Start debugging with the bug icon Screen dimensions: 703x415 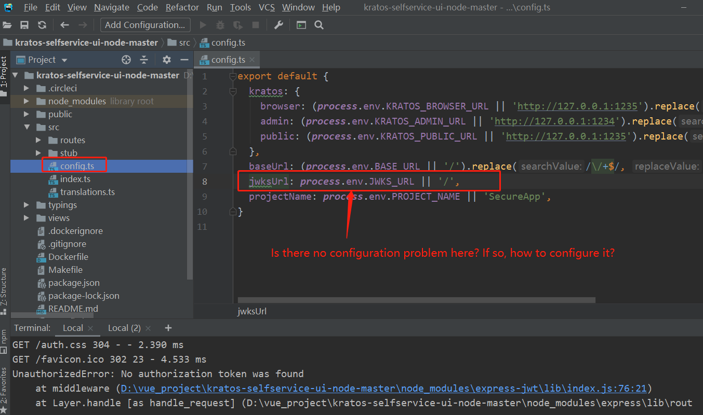point(220,24)
